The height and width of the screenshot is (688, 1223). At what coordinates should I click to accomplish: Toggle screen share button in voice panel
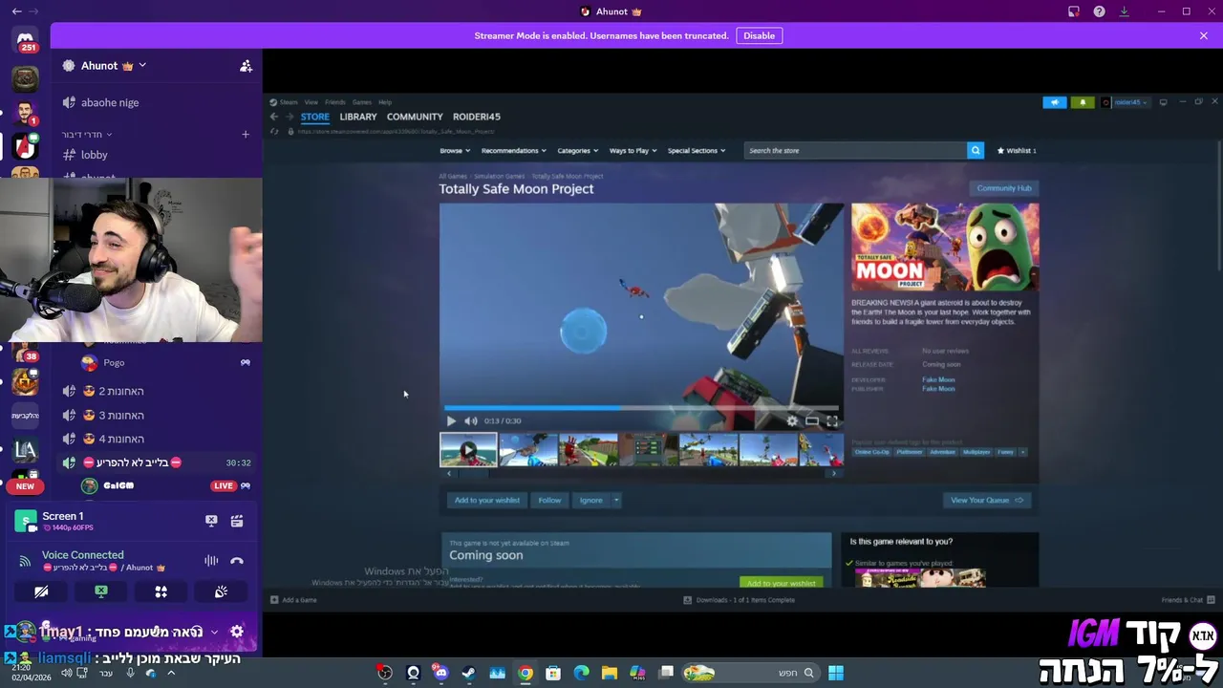(101, 591)
